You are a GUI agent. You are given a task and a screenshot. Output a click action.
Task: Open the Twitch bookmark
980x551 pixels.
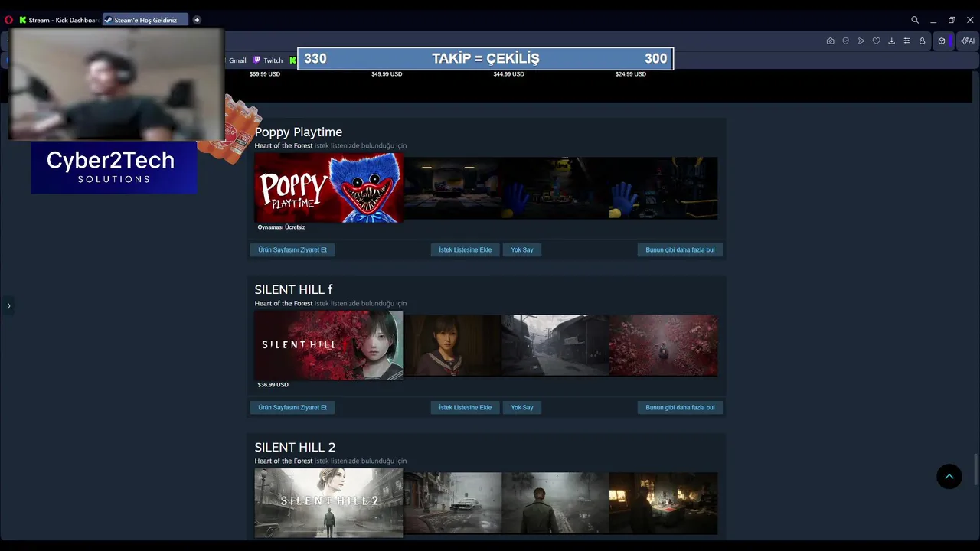coord(268,60)
